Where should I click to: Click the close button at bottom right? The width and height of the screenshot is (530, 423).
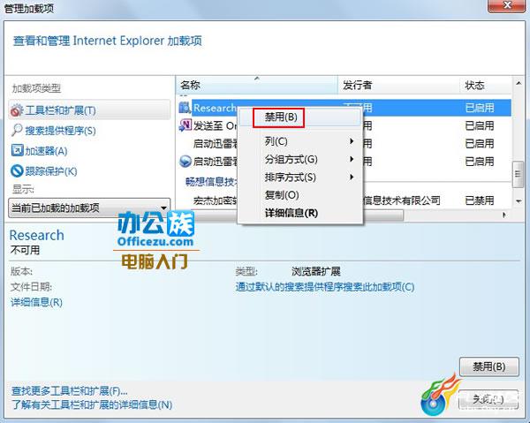[488, 399]
